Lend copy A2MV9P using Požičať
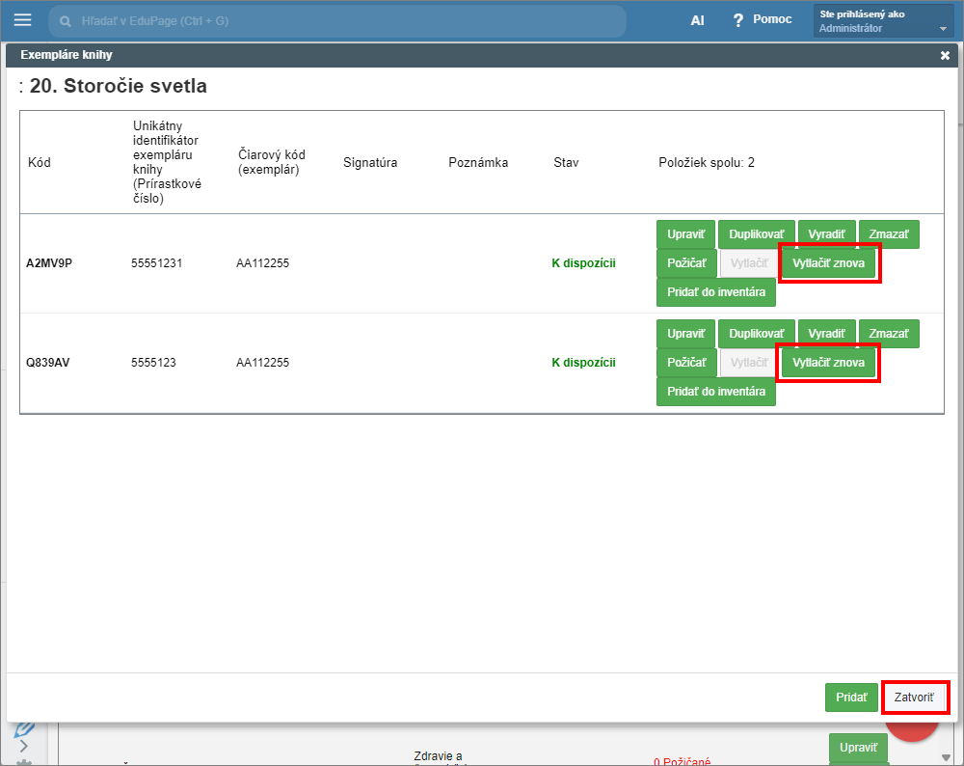 pyautogui.click(x=686, y=263)
